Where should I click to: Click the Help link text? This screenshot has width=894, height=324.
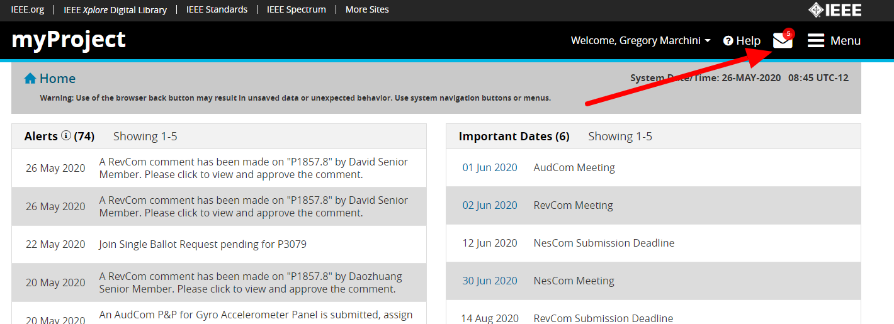pos(749,41)
